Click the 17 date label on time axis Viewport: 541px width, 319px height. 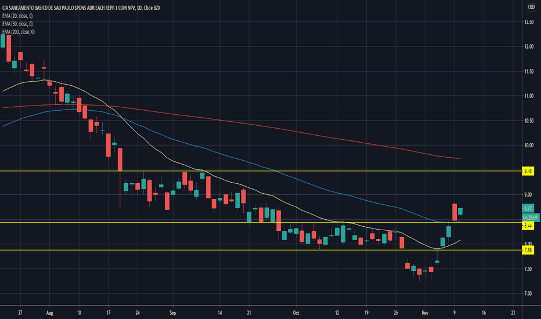click(x=109, y=313)
